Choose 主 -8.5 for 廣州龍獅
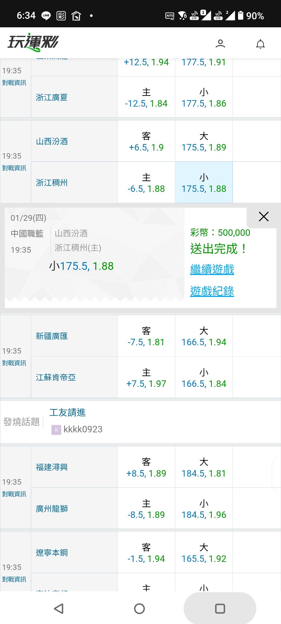This screenshot has height=624, width=281. pyautogui.click(x=146, y=509)
